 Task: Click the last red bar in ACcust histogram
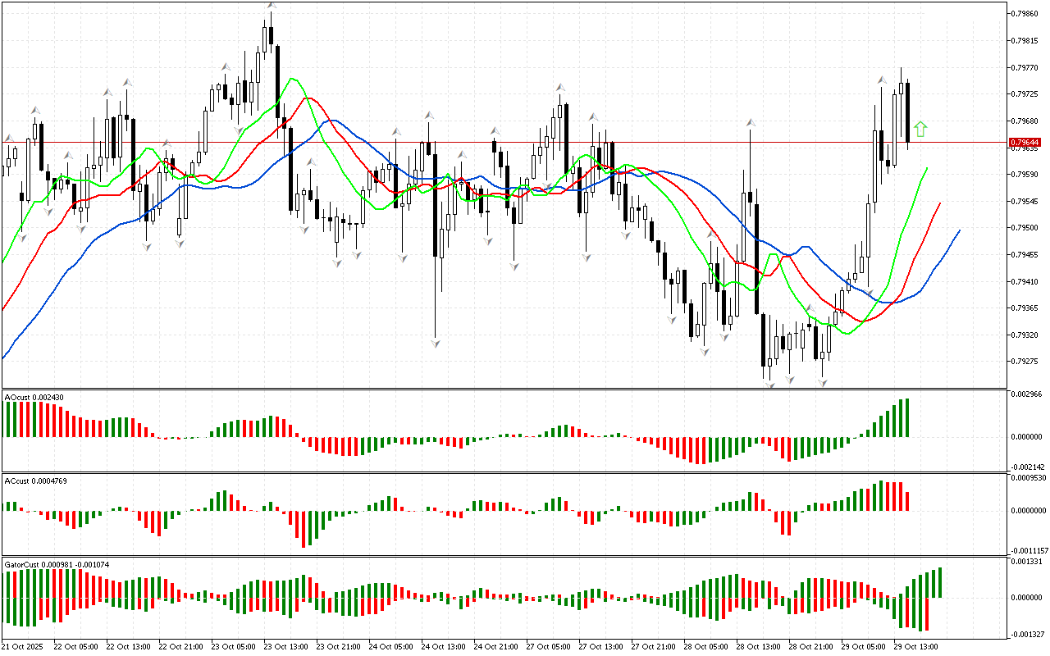tap(907, 501)
